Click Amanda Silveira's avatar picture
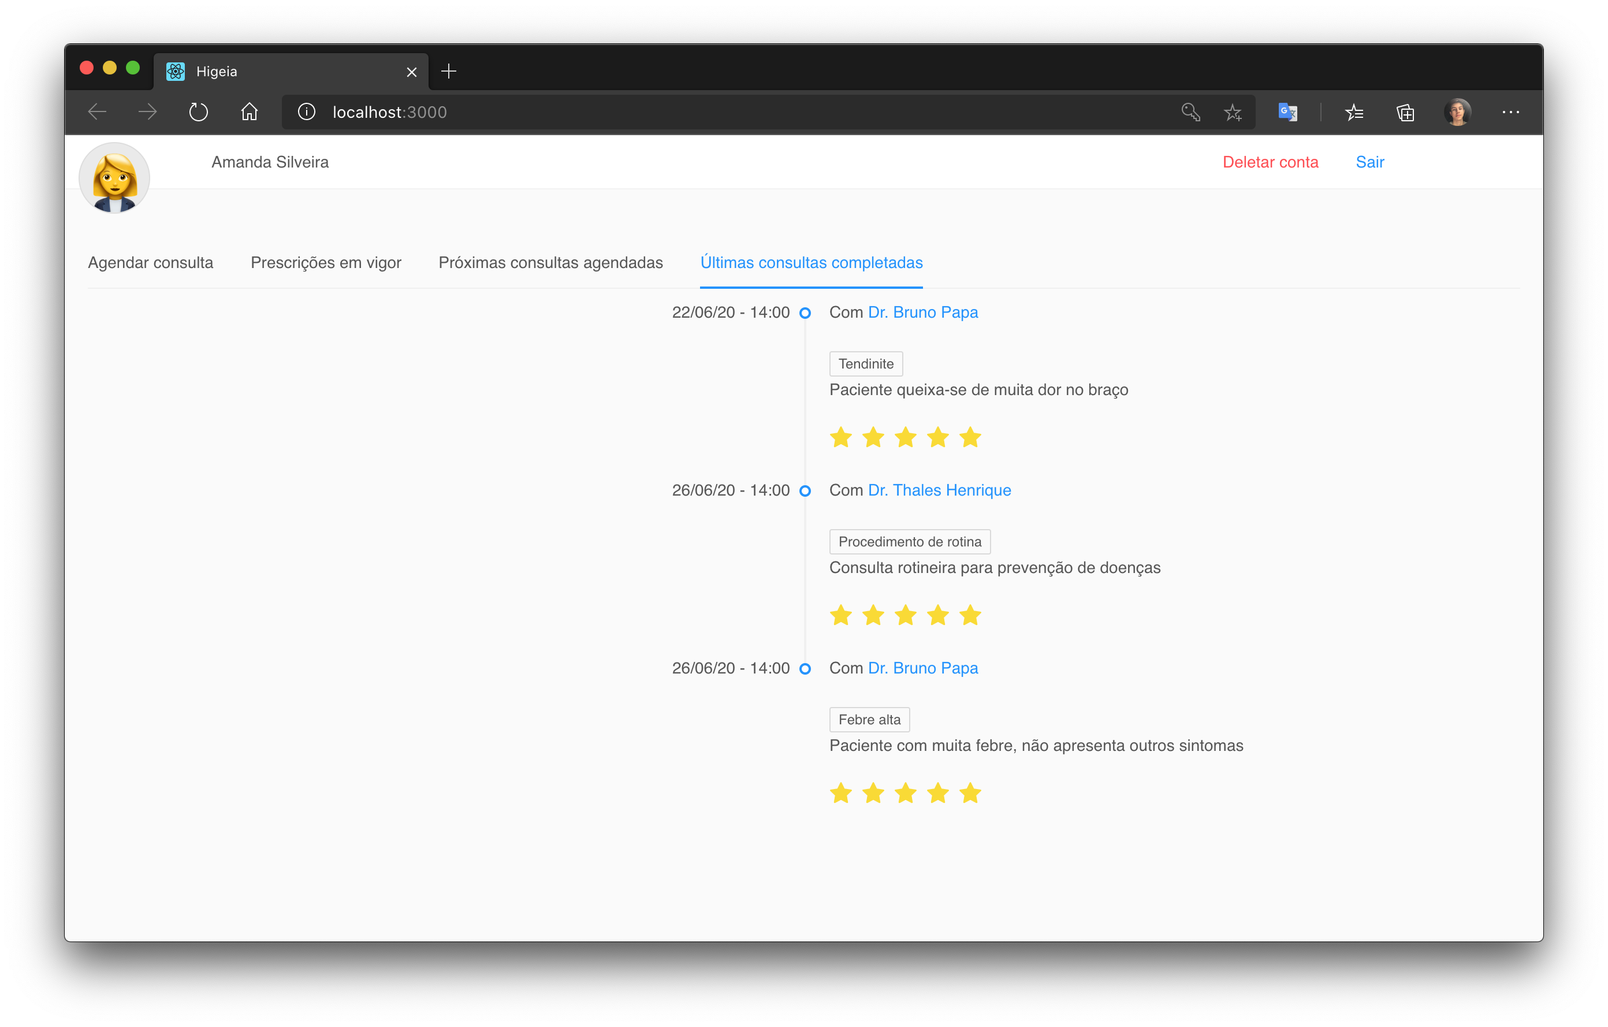The height and width of the screenshot is (1027, 1608). tap(114, 178)
